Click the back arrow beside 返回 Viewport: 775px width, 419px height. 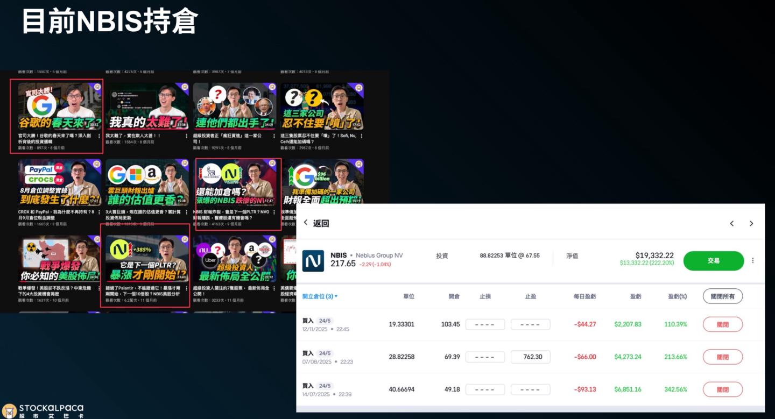(306, 223)
